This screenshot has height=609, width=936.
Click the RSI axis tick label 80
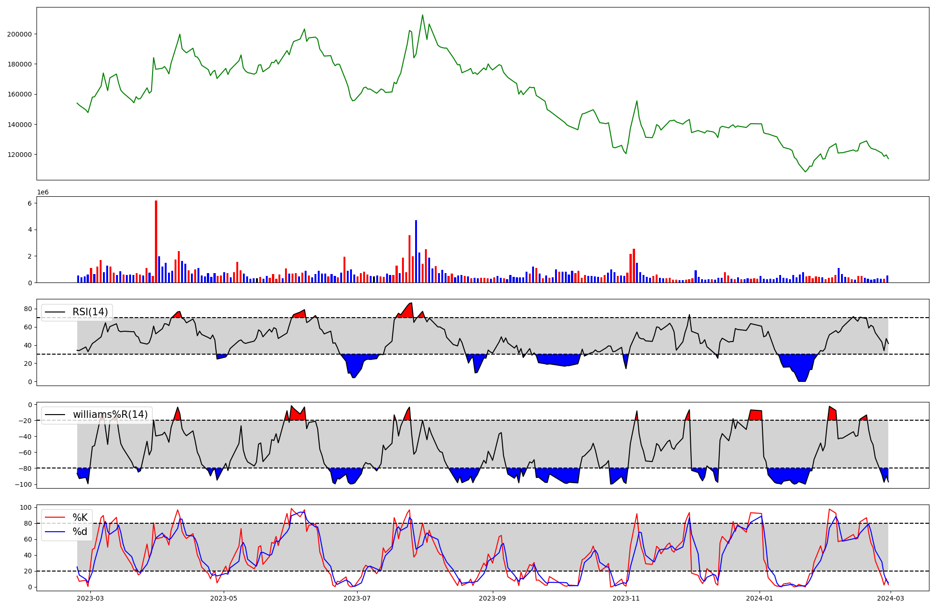coord(28,309)
